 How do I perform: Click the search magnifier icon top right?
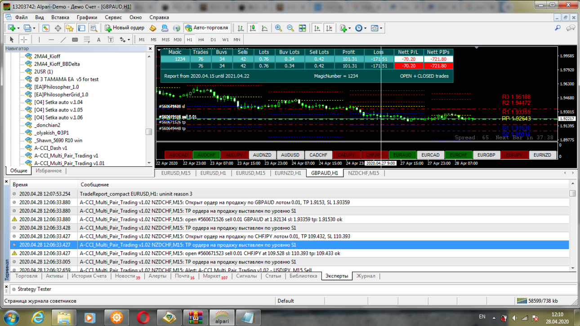[x=558, y=28]
